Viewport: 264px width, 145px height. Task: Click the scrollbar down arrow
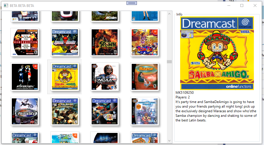[169, 141]
